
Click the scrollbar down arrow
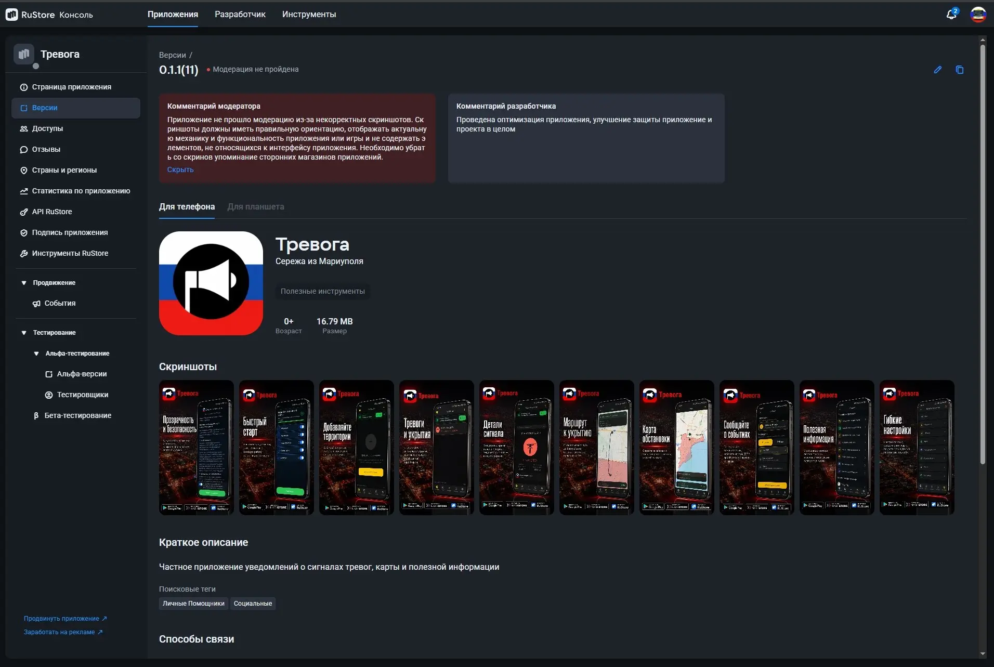(983, 654)
